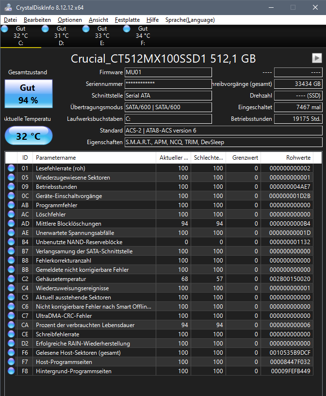The width and height of the screenshot is (326, 396).
Task: Select the Wiederzuweisungsereignisse row
Action: (159, 288)
